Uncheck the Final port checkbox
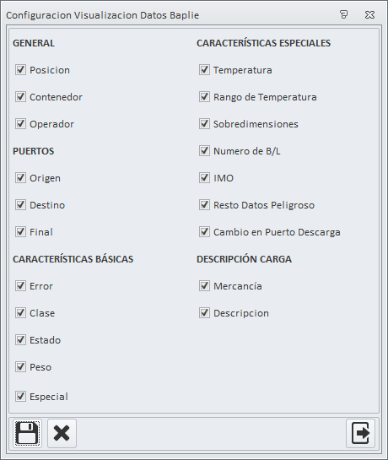Viewport: 388px width, 460px height. click(20, 232)
